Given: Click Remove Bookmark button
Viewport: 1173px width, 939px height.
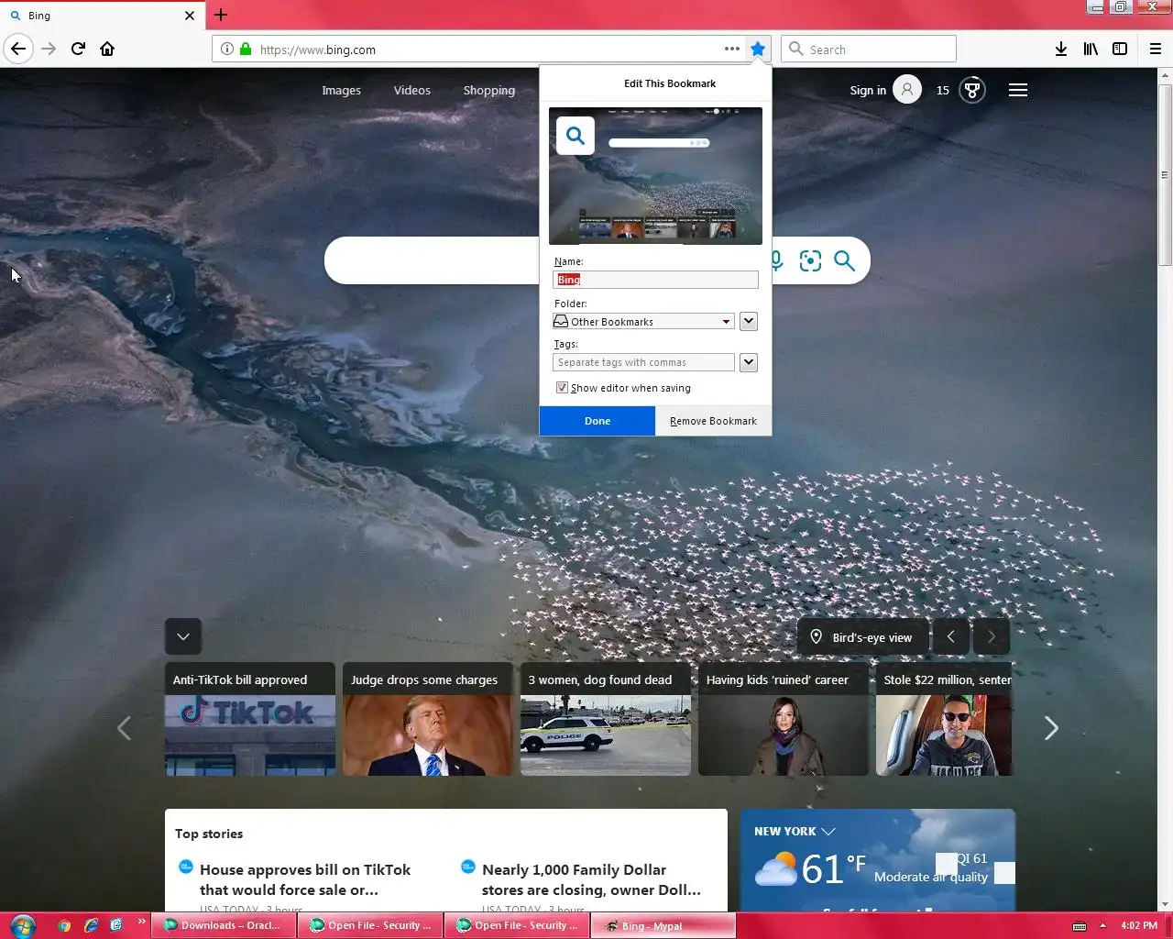Looking at the screenshot, I should [713, 421].
